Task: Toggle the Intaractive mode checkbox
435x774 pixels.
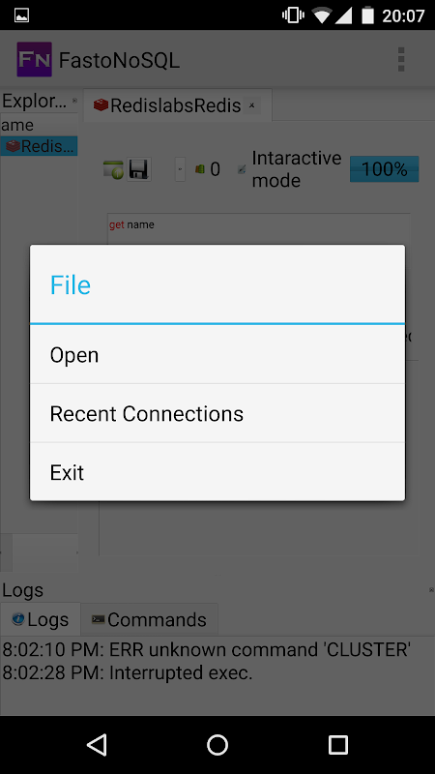Action: click(241, 169)
